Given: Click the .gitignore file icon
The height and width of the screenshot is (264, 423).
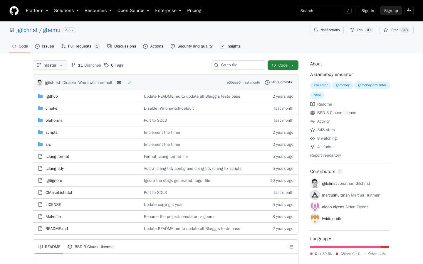Looking at the screenshot, I should 41,180.
